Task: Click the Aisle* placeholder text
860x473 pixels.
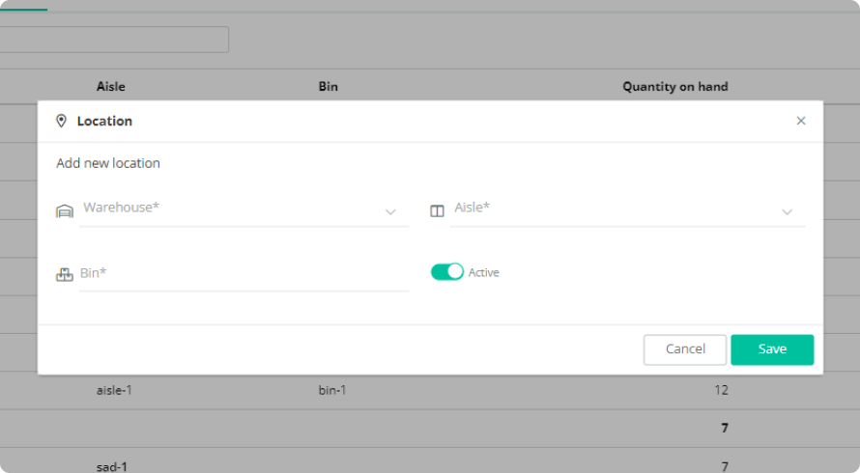Action: 473,207
